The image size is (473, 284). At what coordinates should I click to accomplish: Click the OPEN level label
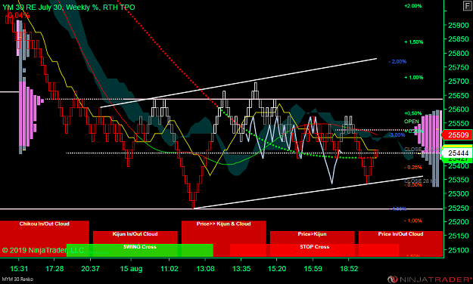412,122
